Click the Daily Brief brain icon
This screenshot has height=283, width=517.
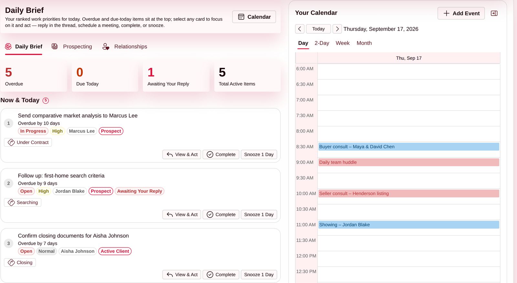pos(8,47)
